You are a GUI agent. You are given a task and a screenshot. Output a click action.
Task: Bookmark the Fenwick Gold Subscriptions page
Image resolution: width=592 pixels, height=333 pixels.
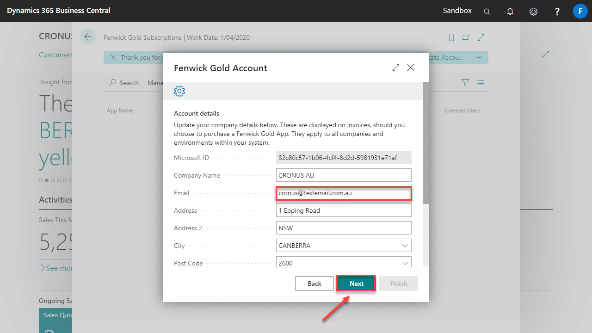[451, 37]
